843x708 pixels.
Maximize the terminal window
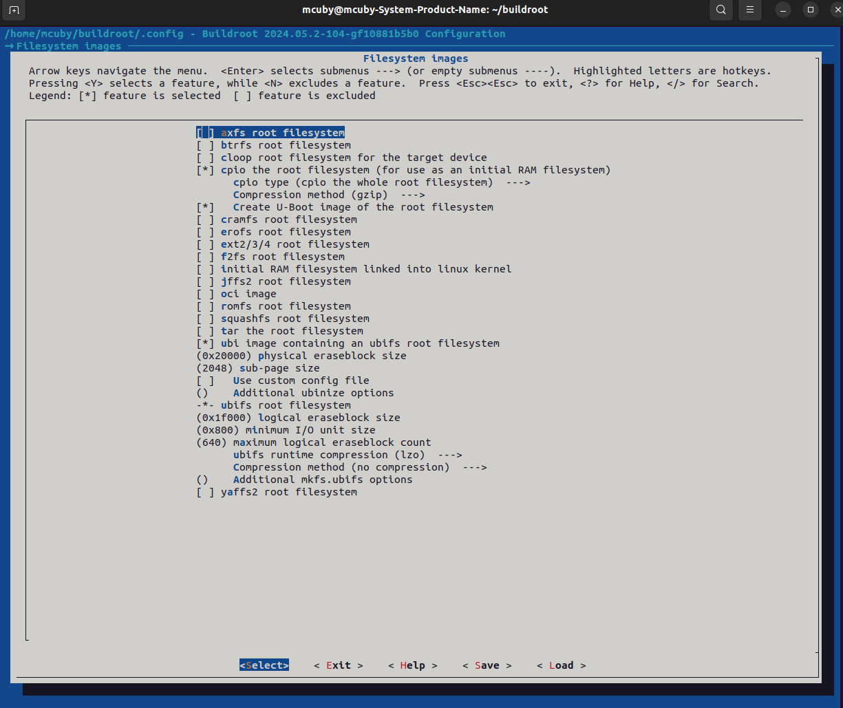811,10
